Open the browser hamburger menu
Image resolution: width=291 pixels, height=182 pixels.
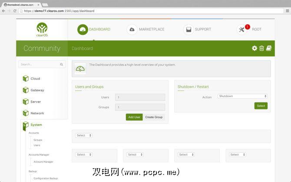coord(287,11)
